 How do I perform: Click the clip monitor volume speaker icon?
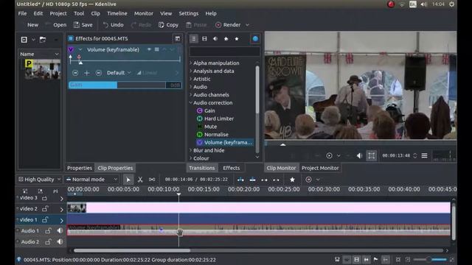coord(359,155)
